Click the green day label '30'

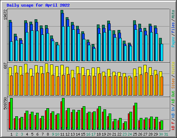[161, 134]
